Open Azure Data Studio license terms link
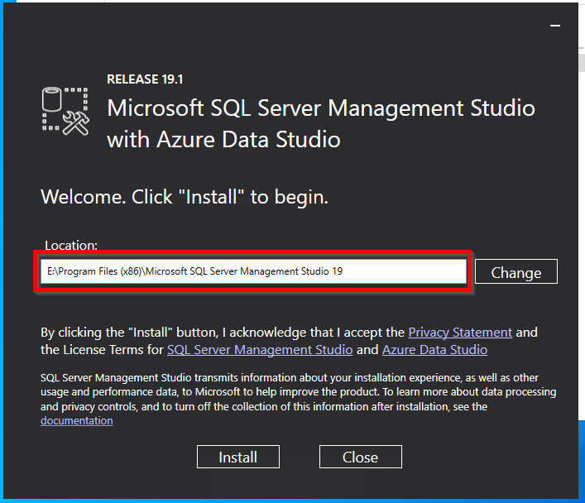Image resolution: width=585 pixels, height=503 pixels. point(434,350)
